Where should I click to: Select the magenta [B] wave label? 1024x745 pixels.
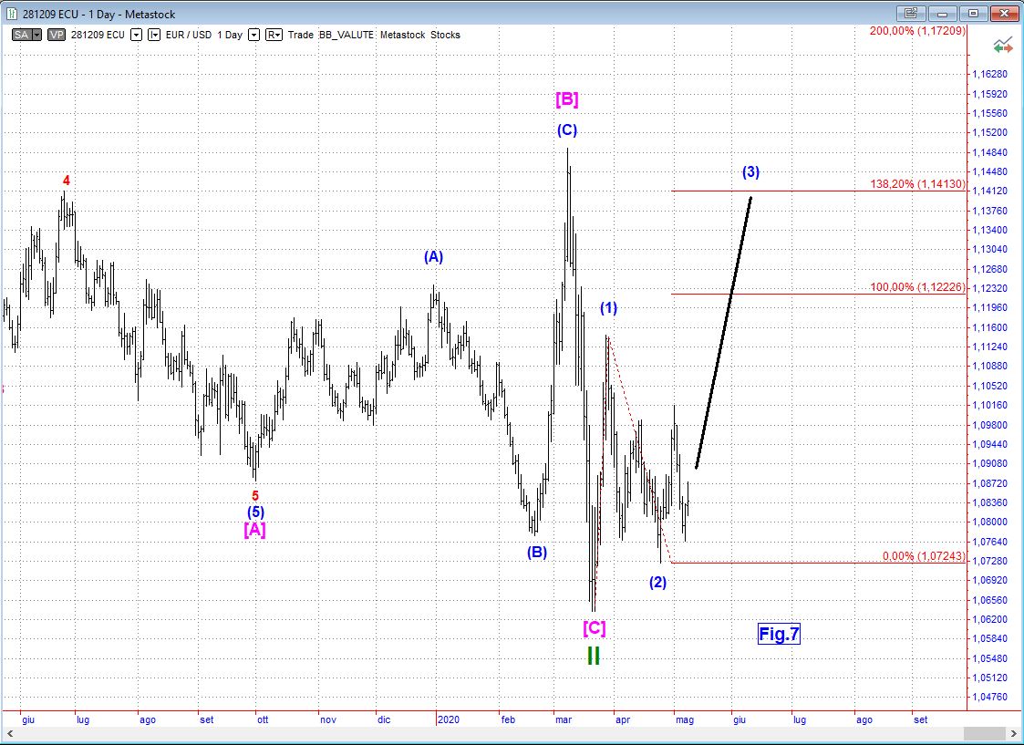[x=566, y=100]
